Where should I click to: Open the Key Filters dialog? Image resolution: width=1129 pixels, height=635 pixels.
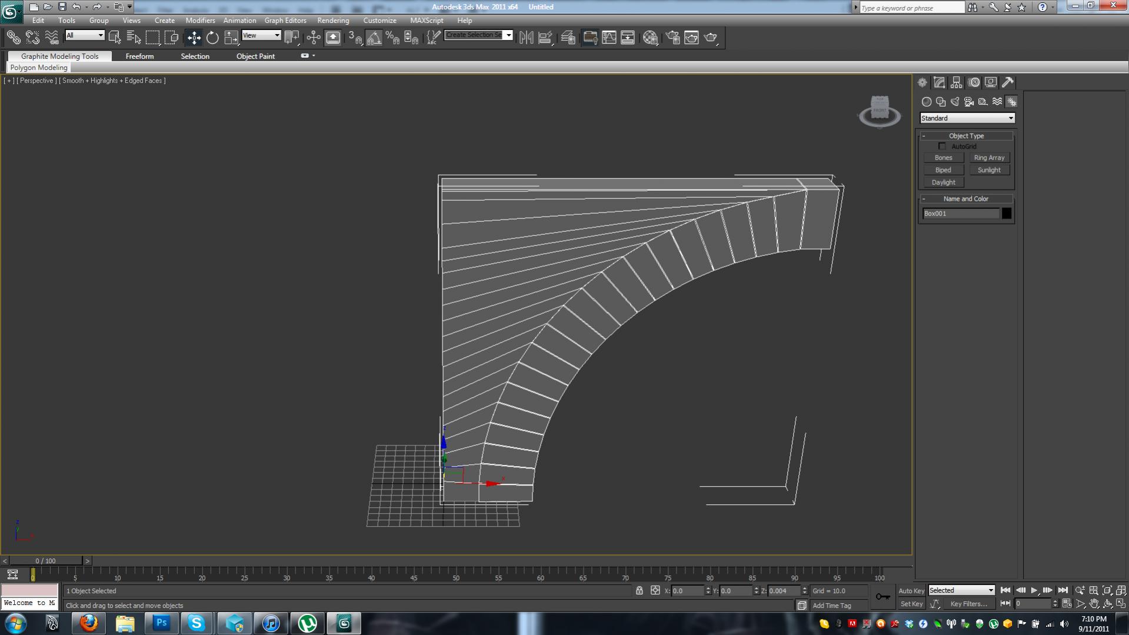click(x=968, y=604)
